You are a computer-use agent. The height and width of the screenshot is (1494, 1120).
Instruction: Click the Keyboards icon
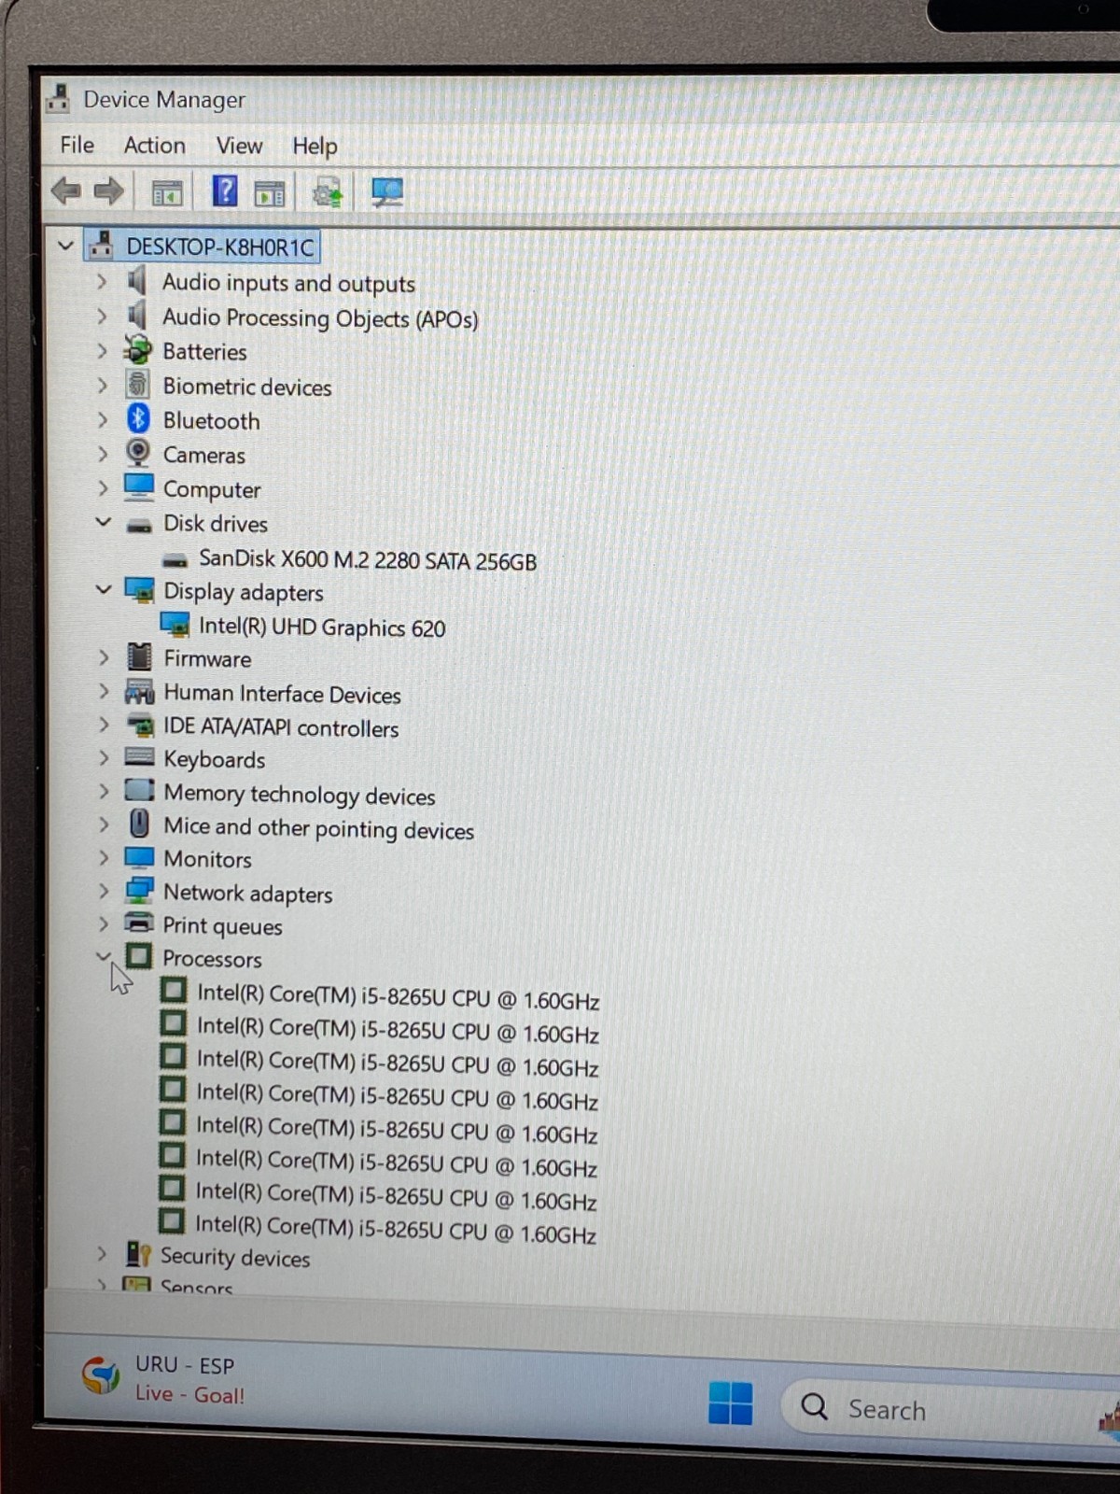tap(139, 757)
